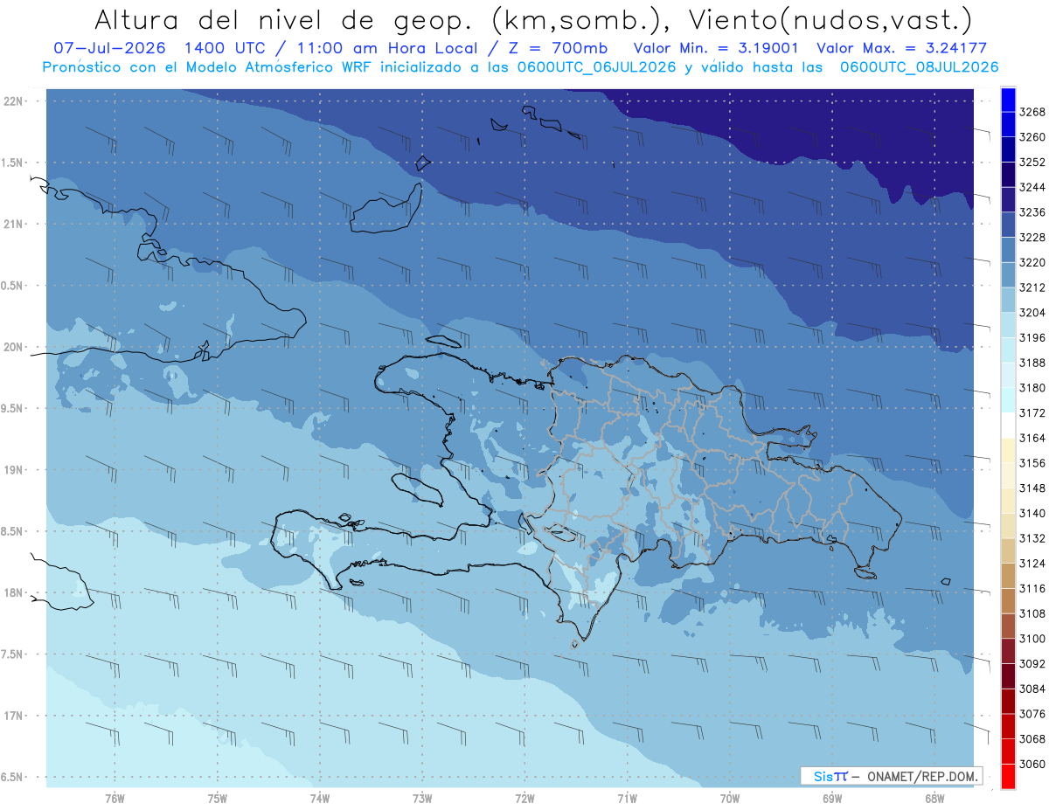Click the '3244' color bar value
Screen dimensions: 1049x810
point(1032,187)
